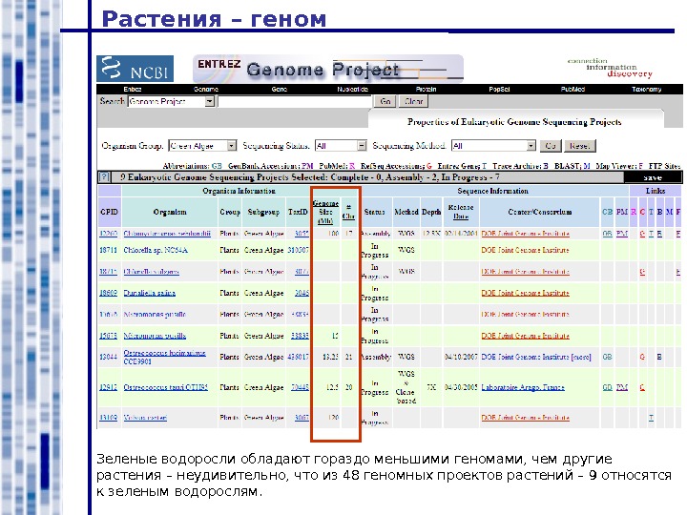Screen dimensions: 687x515
Task: Open the Laboratoire Arago, France link
Action: (x=523, y=387)
